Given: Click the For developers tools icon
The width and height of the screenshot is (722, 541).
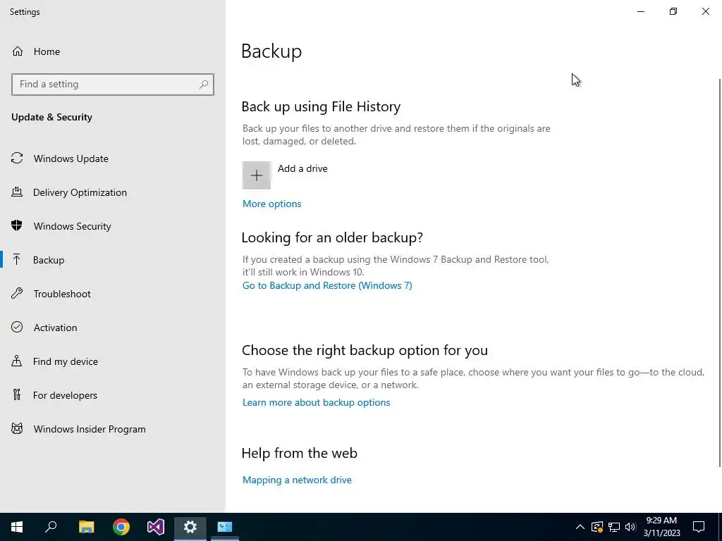Looking at the screenshot, I should [x=17, y=394].
